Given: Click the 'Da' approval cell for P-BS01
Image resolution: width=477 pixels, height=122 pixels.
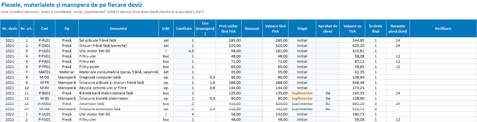Looking at the screenshot, I should 328,93.
